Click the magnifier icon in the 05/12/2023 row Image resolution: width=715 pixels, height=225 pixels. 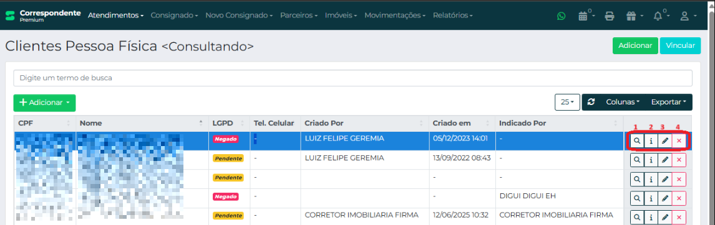pyautogui.click(x=637, y=140)
